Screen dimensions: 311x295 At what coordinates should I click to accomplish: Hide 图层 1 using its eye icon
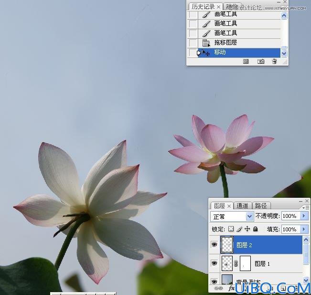click(x=214, y=263)
